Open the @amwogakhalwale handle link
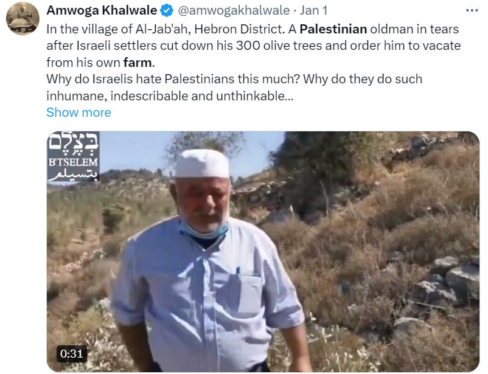The image size is (488, 374). [234, 10]
